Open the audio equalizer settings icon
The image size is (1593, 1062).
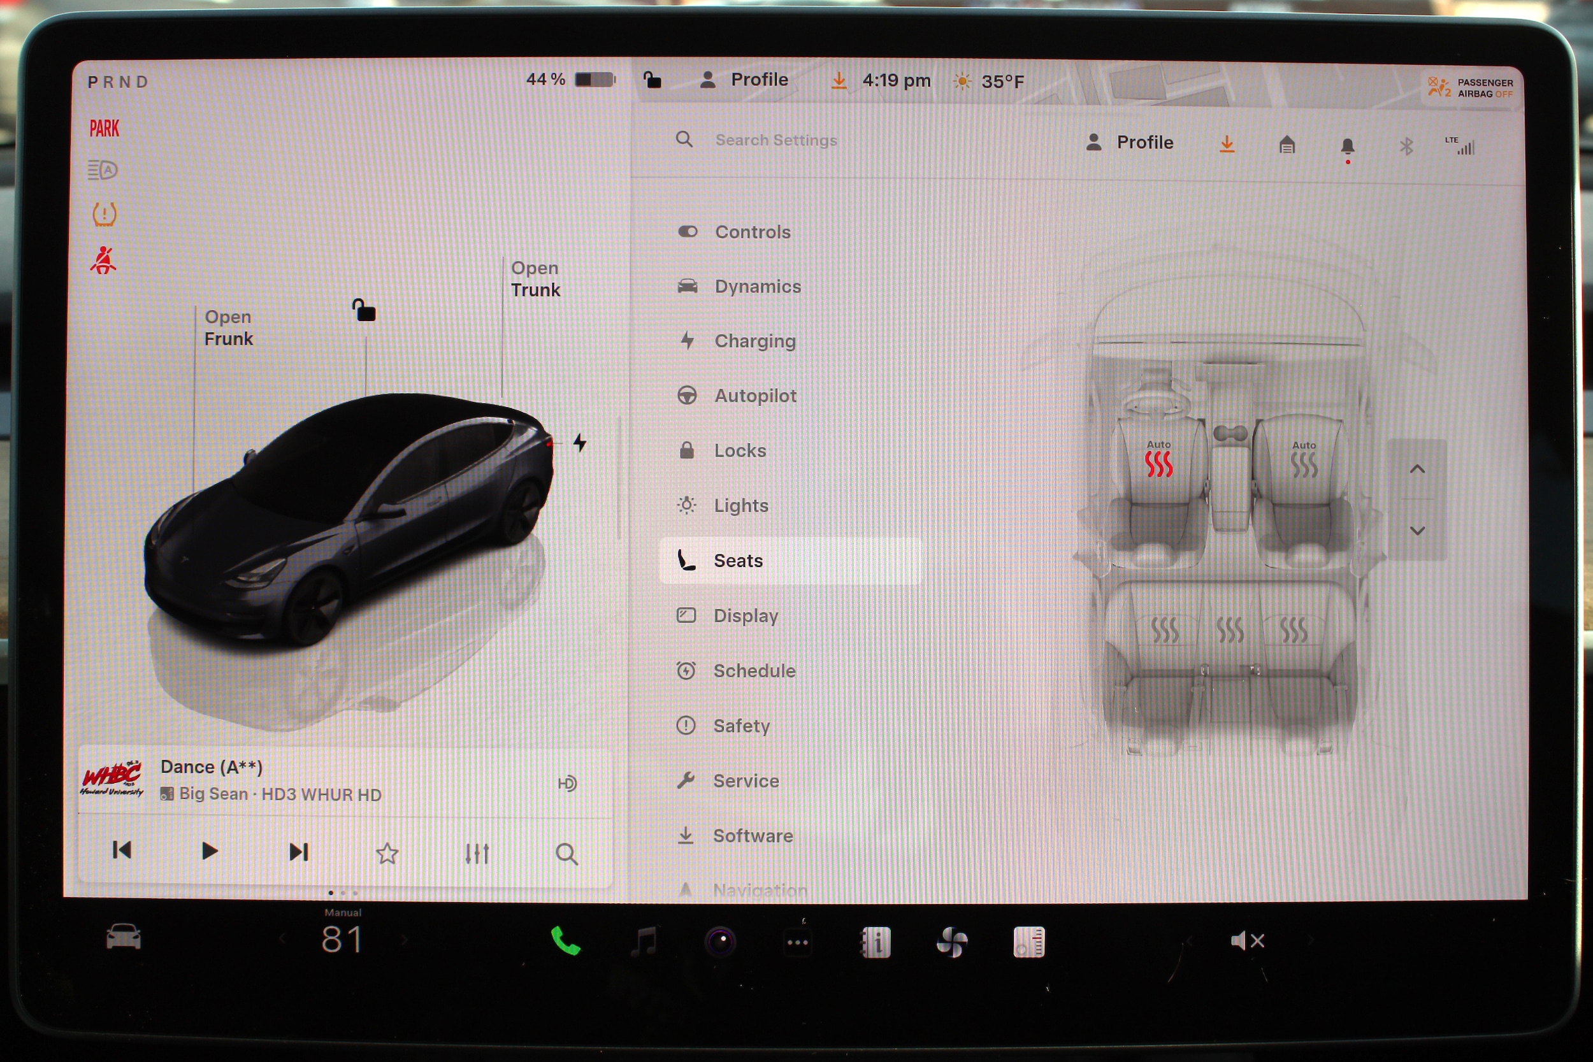477,854
